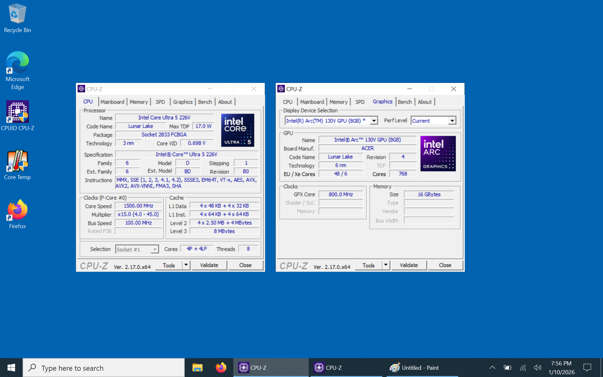This screenshot has height=377, width=603.
Task: Click Close button in CPU window
Action: tap(245, 265)
